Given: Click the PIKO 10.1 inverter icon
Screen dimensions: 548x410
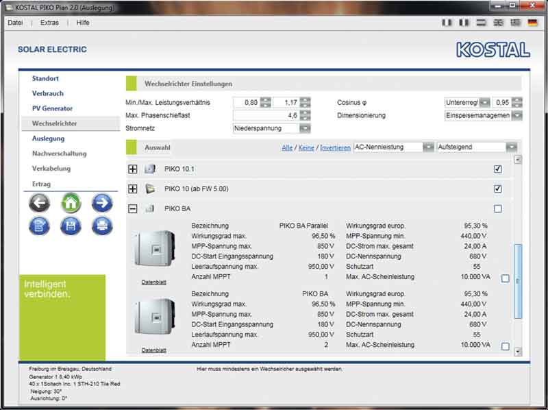Looking at the screenshot, I should pos(150,169).
